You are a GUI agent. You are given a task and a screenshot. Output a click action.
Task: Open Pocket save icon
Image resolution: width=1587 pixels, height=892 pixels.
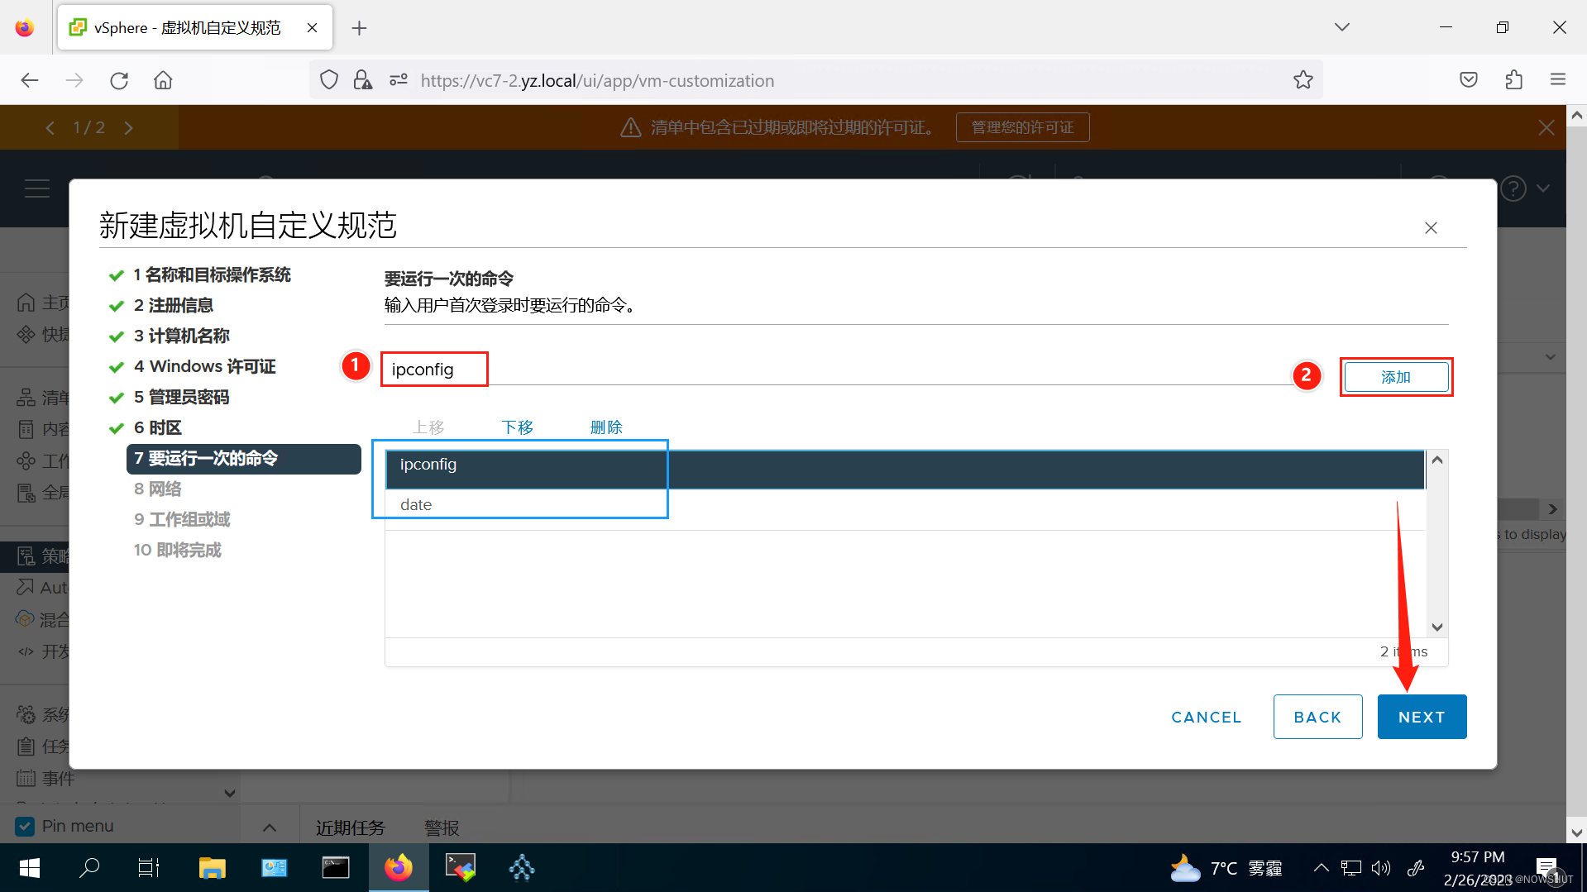1469,80
